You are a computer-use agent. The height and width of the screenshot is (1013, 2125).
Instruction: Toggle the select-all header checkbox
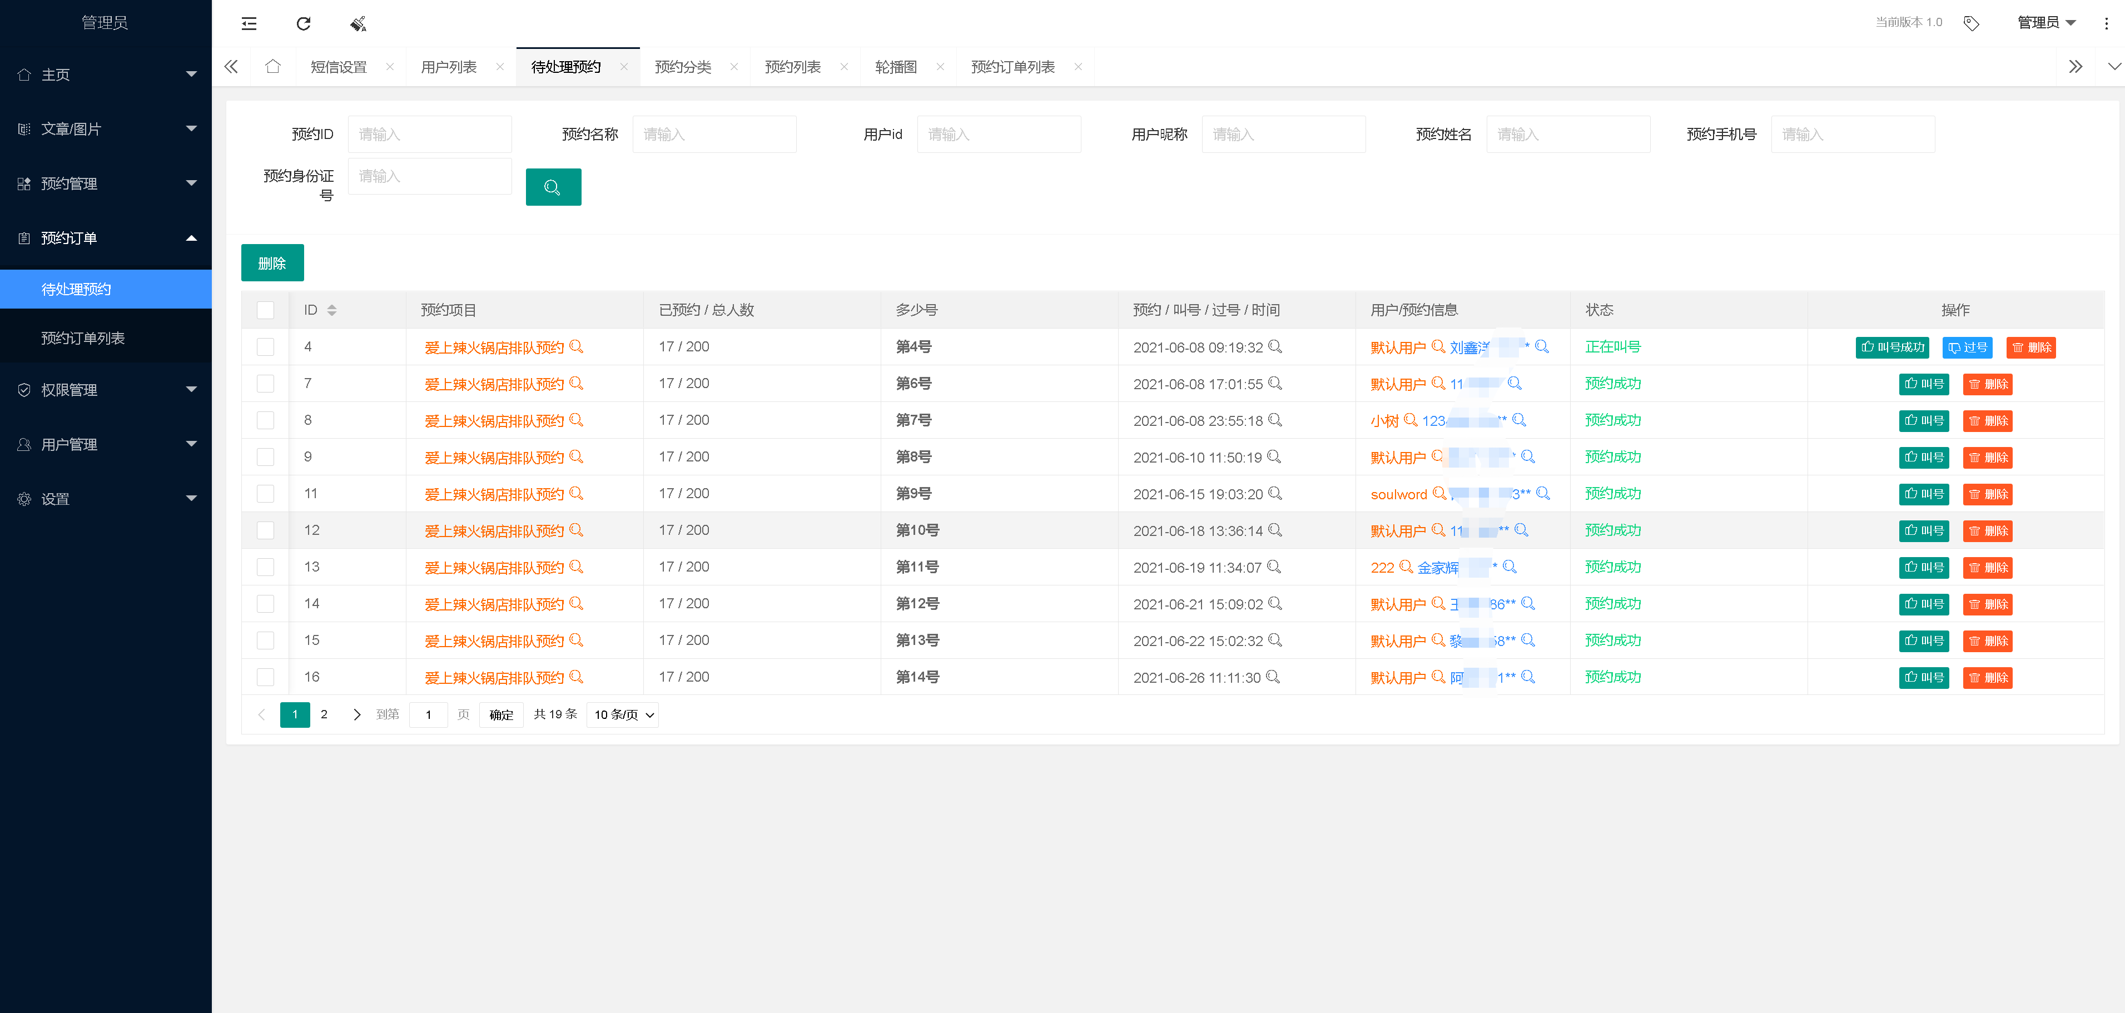(266, 310)
